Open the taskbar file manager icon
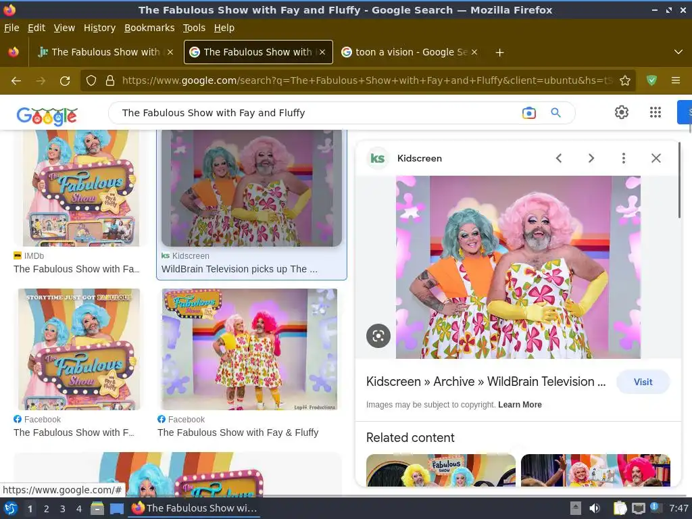The width and height of the screenshot is (692, 519). (x=97, y=508)
